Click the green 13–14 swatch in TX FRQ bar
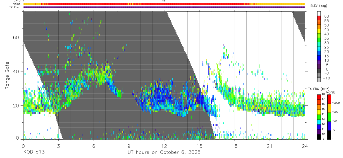 319,117
